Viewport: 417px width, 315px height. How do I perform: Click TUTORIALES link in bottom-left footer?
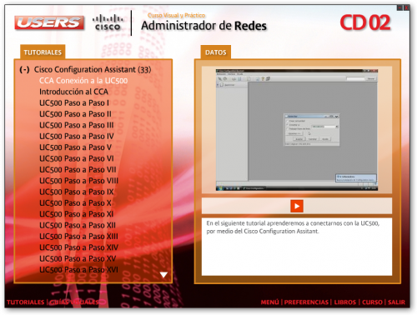point(25,302)
